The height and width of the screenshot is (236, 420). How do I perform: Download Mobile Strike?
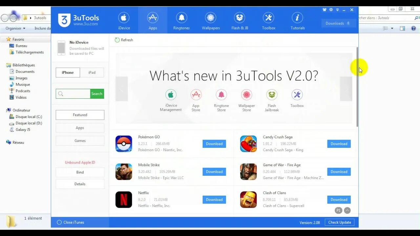(x=214, y=172)
